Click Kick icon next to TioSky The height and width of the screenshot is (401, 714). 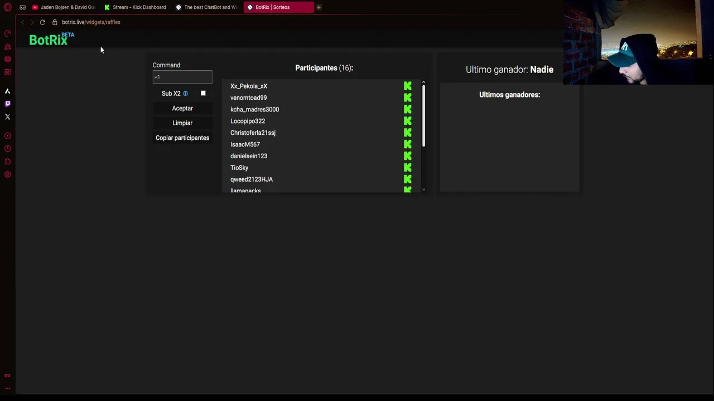click(408, 168)
